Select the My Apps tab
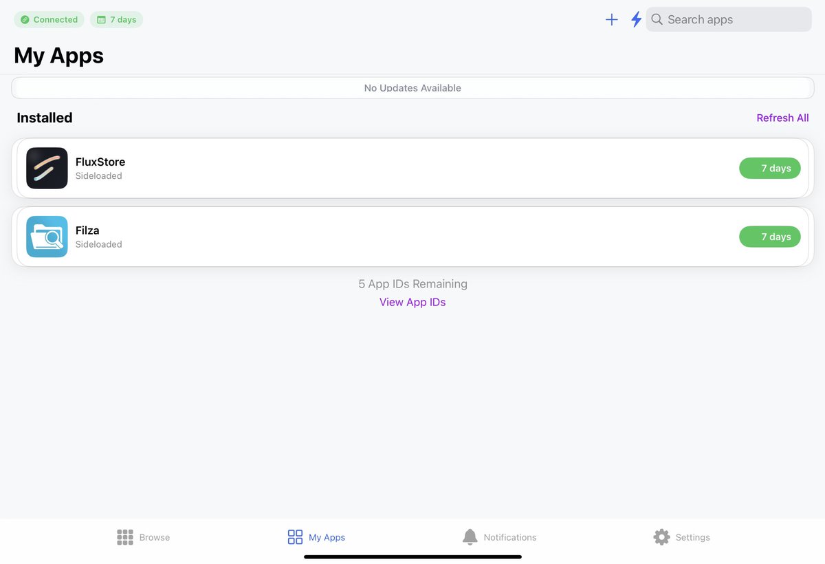Image resolution: width=825 pixels, height=564 pixels. (316, 537)
